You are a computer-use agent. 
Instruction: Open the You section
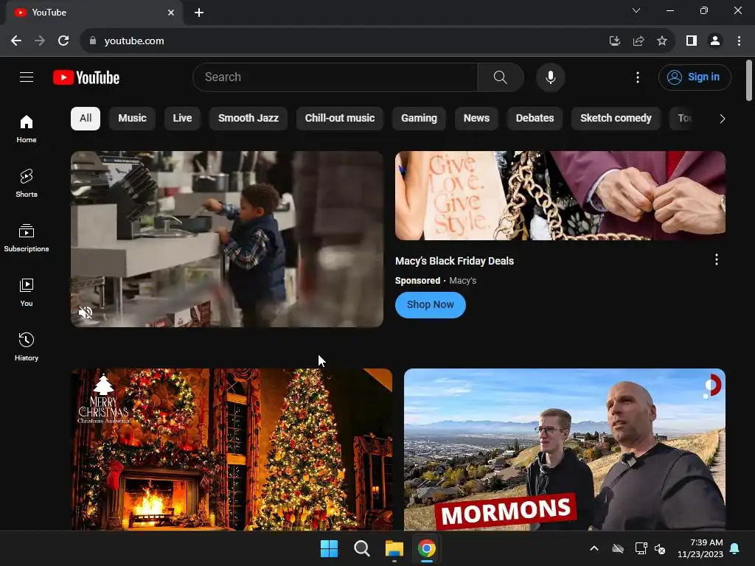tap(27, 292)
